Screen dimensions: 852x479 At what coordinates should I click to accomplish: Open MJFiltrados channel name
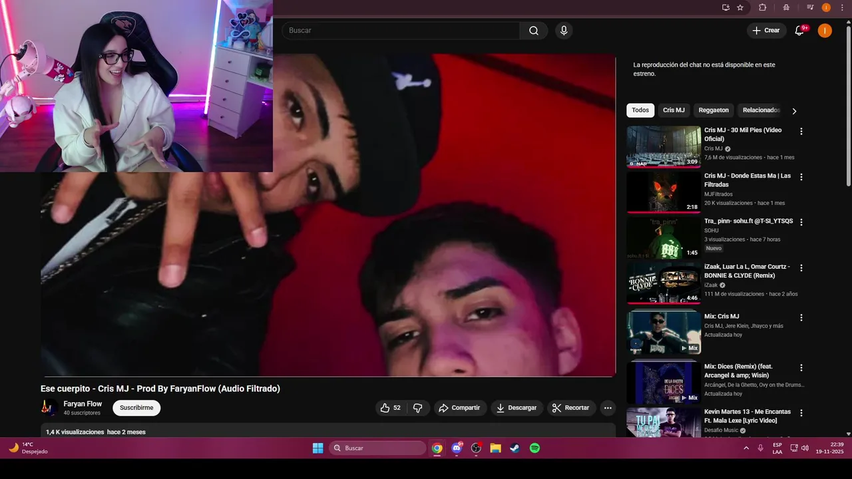[718, 194]
